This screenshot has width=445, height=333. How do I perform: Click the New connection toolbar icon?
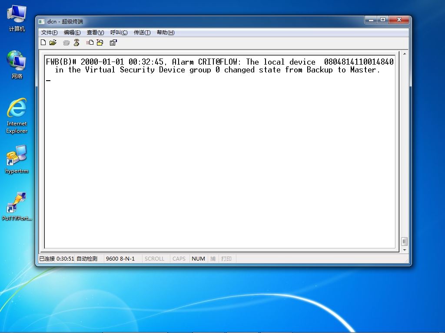pyautogui.click(x=43, y=42)
